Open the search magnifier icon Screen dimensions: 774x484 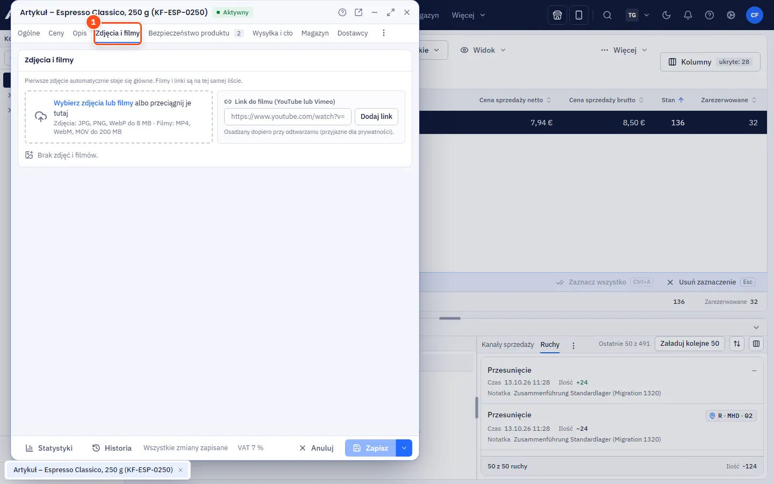click(x=607, y=15)
